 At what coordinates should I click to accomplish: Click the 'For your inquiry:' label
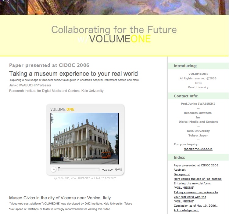point(186,144)
